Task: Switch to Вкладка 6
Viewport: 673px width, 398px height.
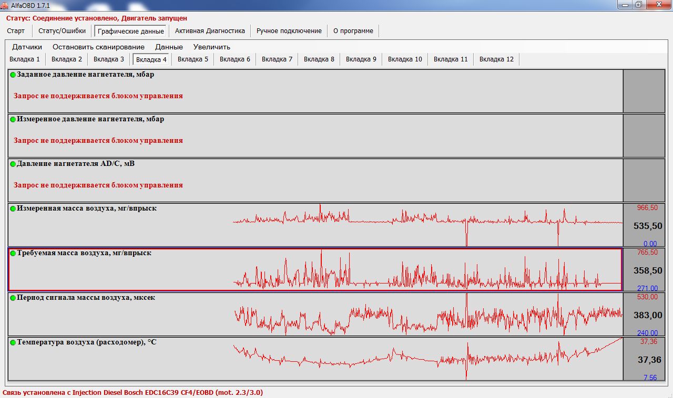Action: click(235, 59)
